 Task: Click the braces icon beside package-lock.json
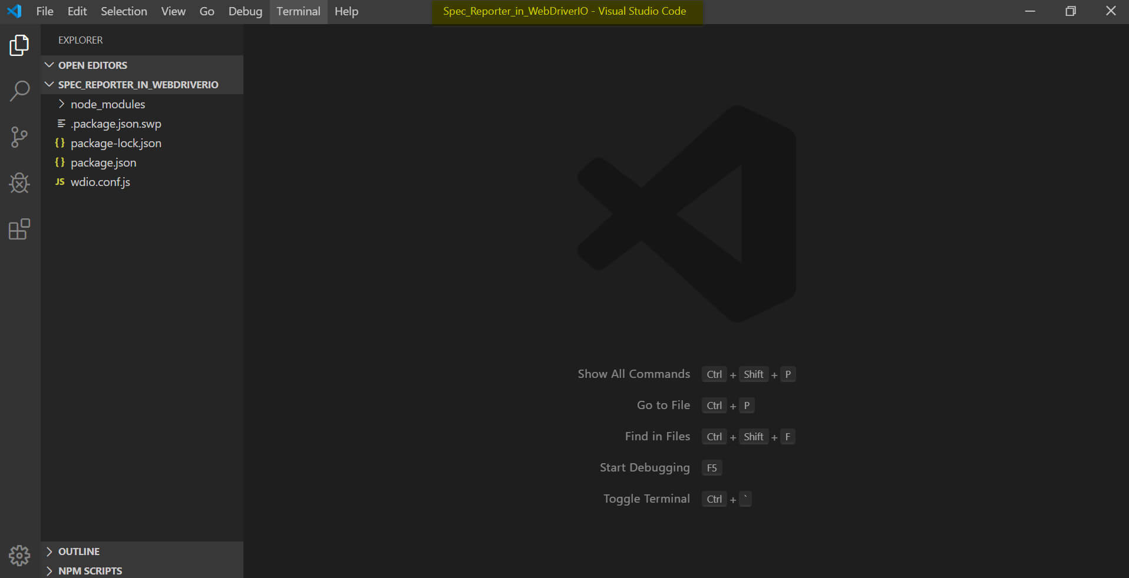60,143
